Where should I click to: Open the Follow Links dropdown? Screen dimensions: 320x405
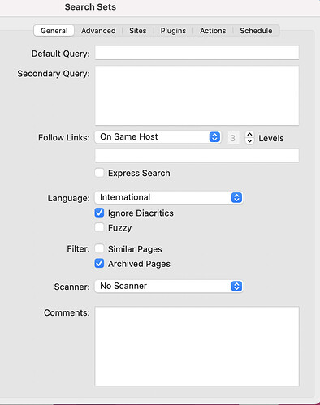(x=158, y=137)
